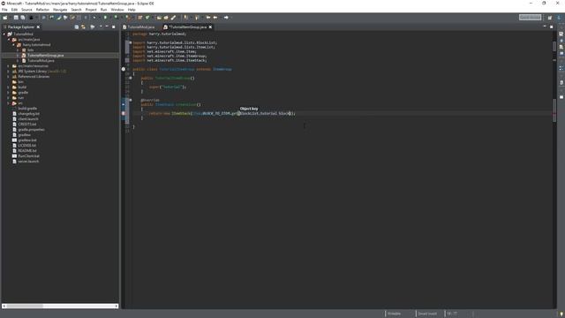Image resolution: width=565 pixels, height=318 pixels.
Task: Click the New Java Class icon
Action: (x=147, y=18)
